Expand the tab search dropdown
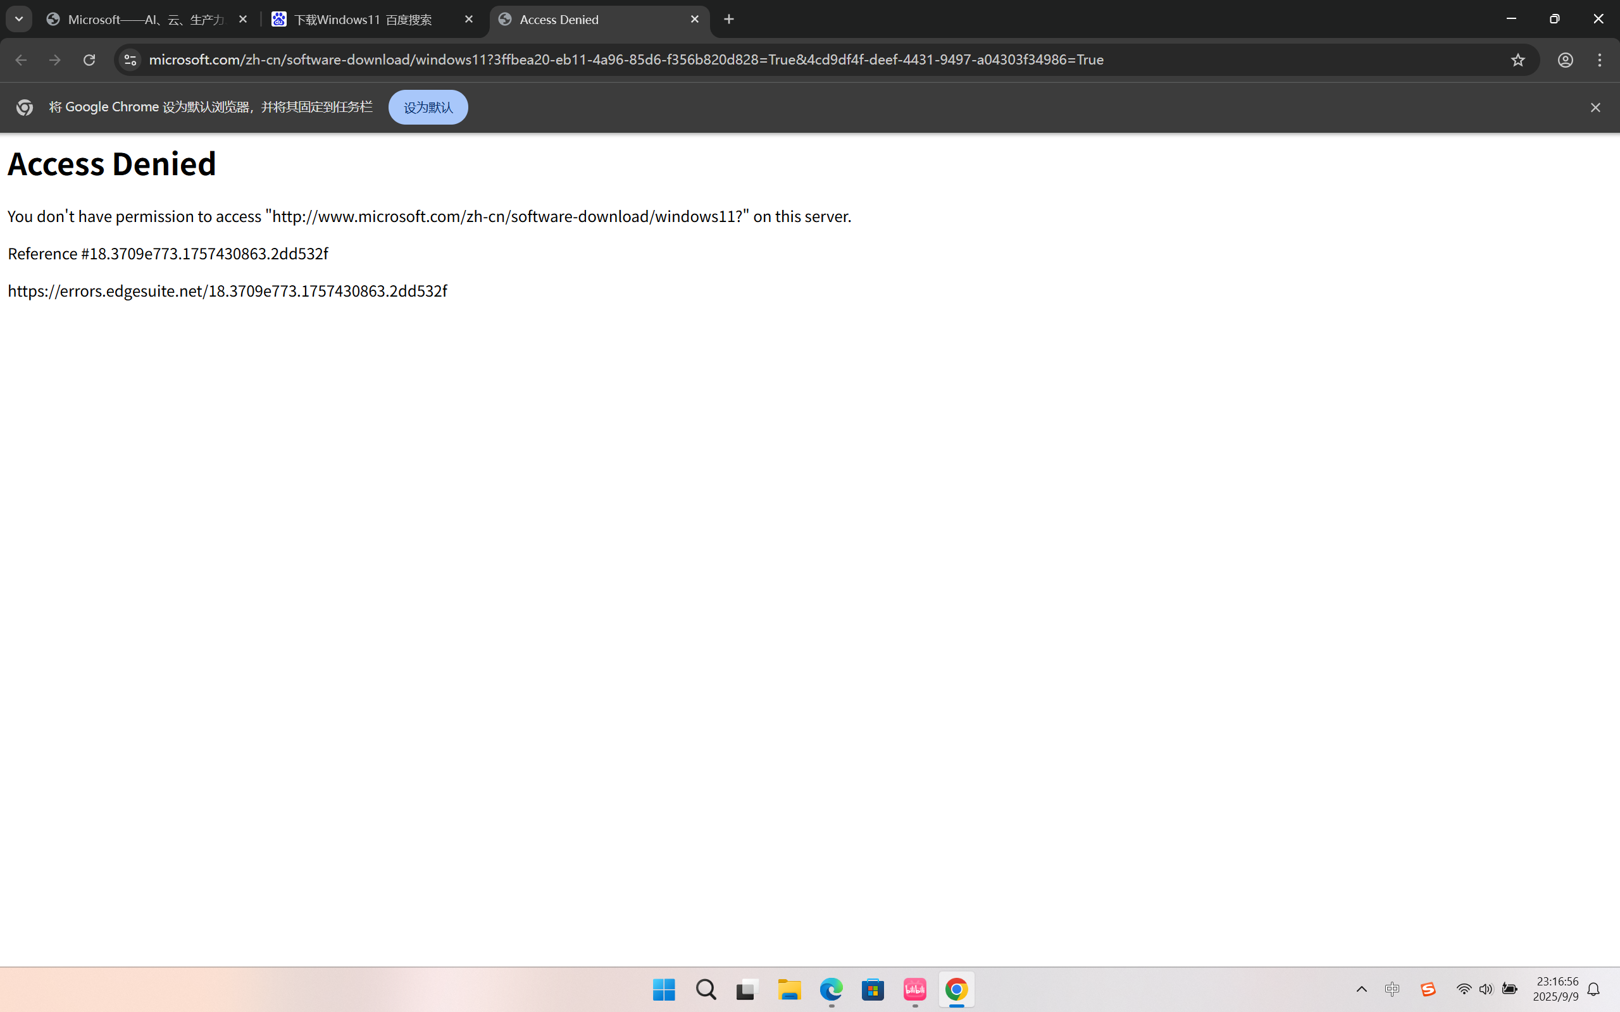 pos(19,20)
